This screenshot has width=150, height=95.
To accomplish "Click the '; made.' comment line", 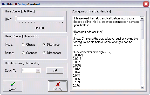I will pyautogui.click(x=77, y=45).
